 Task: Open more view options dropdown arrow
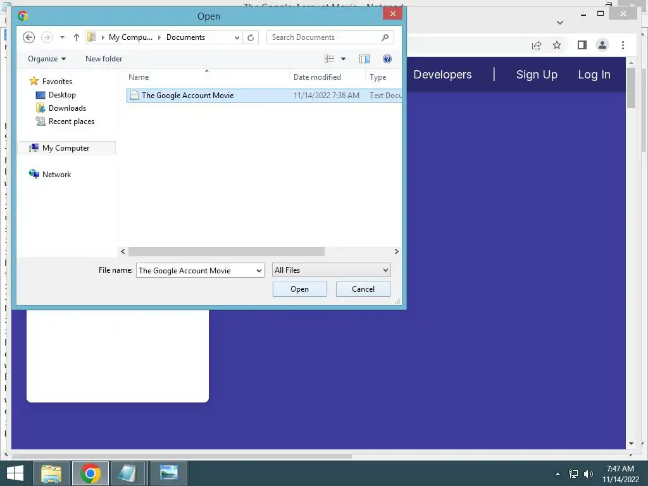coord(343,59)
